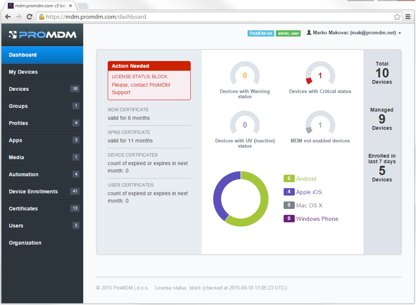Click the user profile icon
The image size is (416, 305).
(309, 33)
